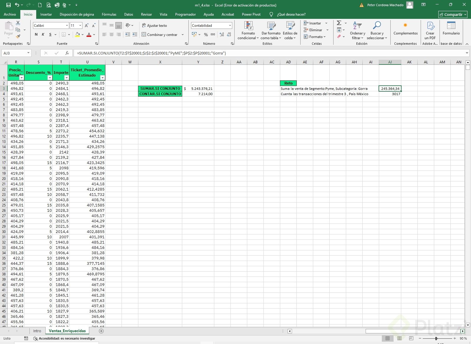Switch to Page Layout view in status bar
The height and width of the screenshot is (344, 471).
[399, 338]
